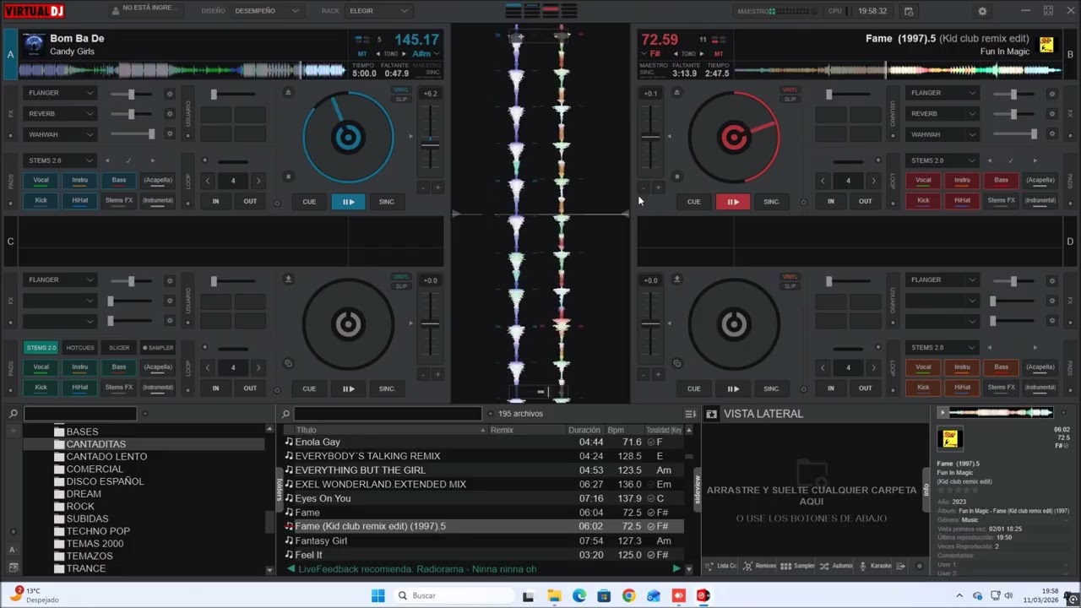Click CUE button on deck A
1081x608 pixels.
point(309,202)
